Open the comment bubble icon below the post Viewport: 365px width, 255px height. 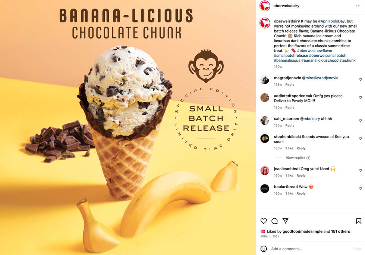click(274, 221)
